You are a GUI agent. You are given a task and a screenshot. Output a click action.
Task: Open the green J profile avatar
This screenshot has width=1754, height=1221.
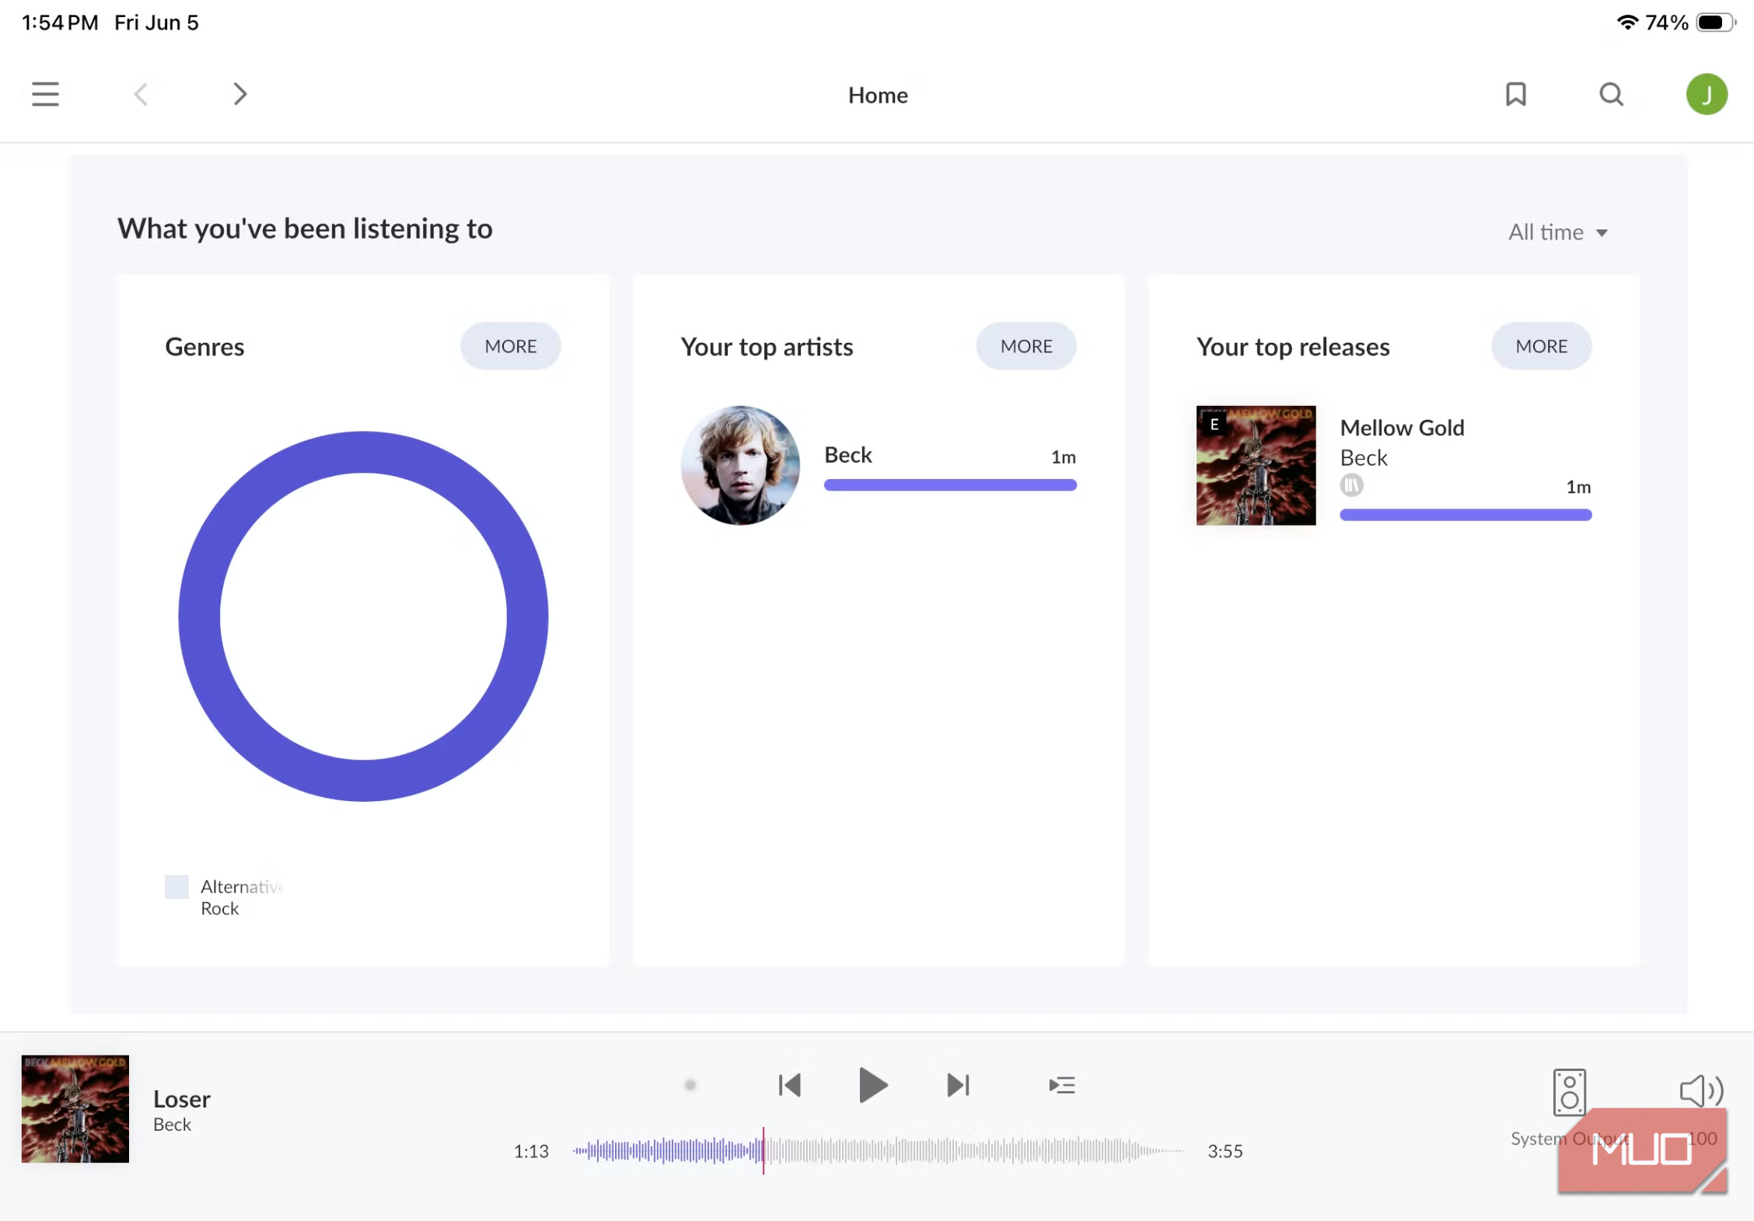pyautogui.click(x=1706, y=94)
